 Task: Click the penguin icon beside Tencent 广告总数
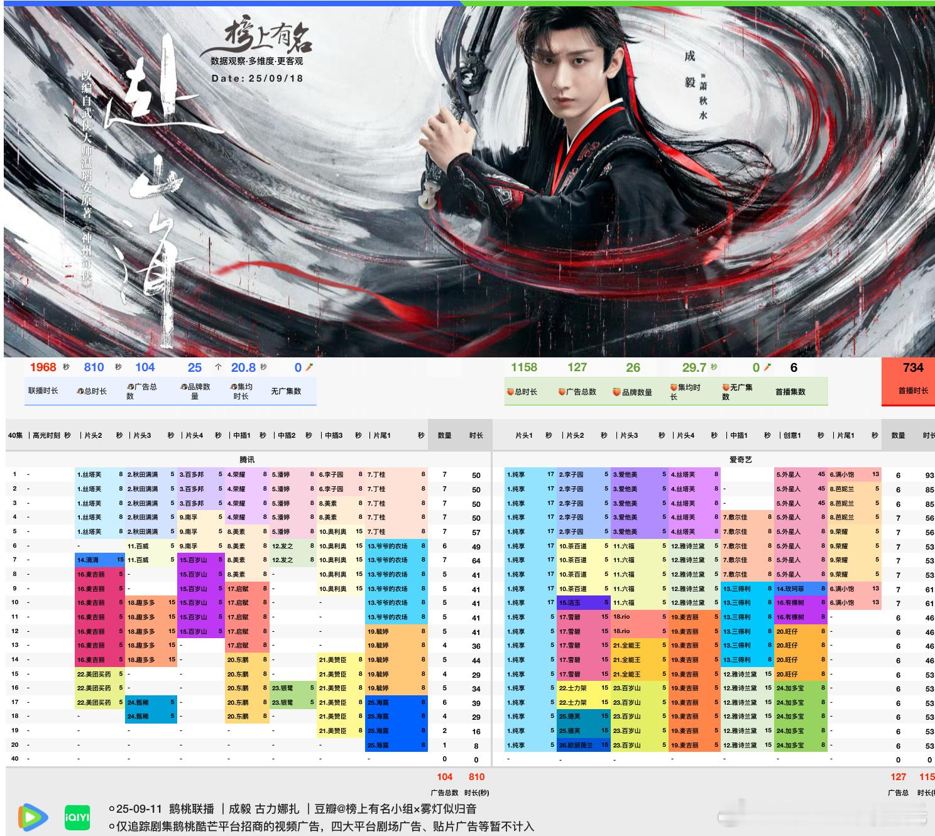pos(130,387)
